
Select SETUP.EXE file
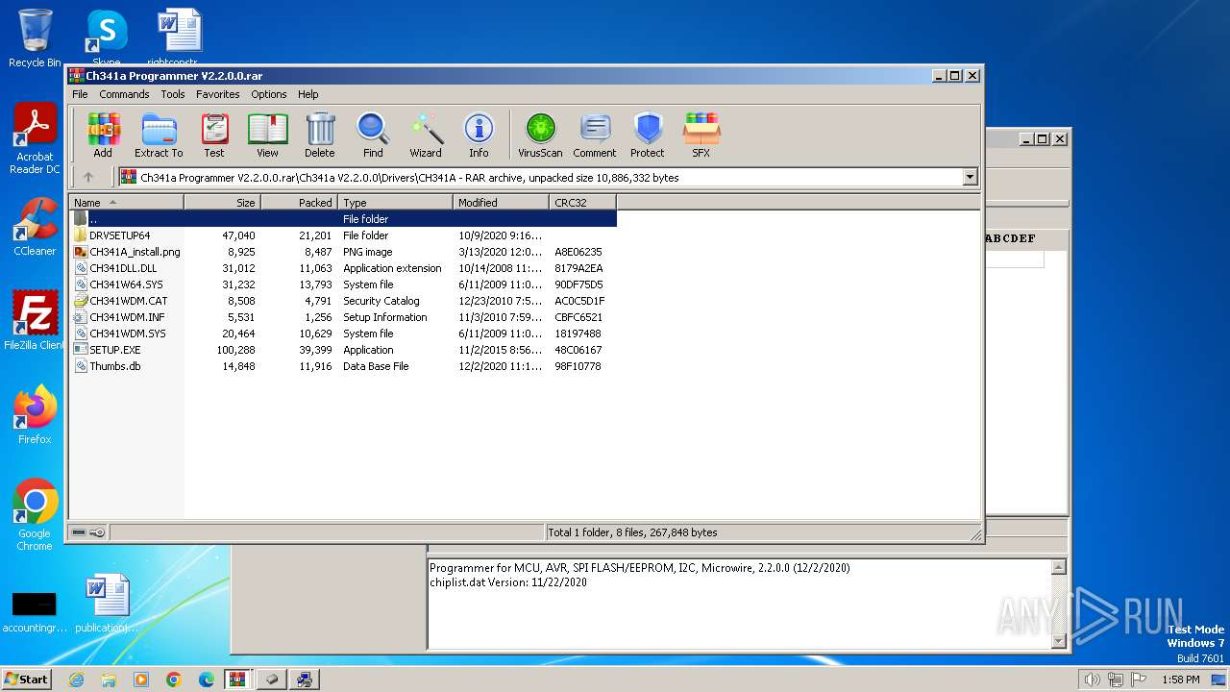click(343, 350)
